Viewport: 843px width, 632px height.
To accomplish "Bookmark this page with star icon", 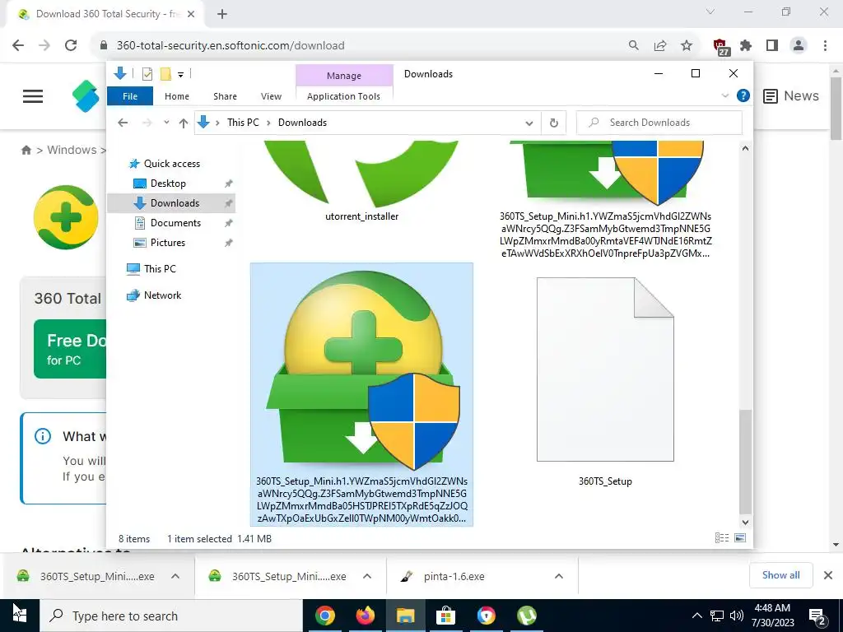I will pos(687,46).
